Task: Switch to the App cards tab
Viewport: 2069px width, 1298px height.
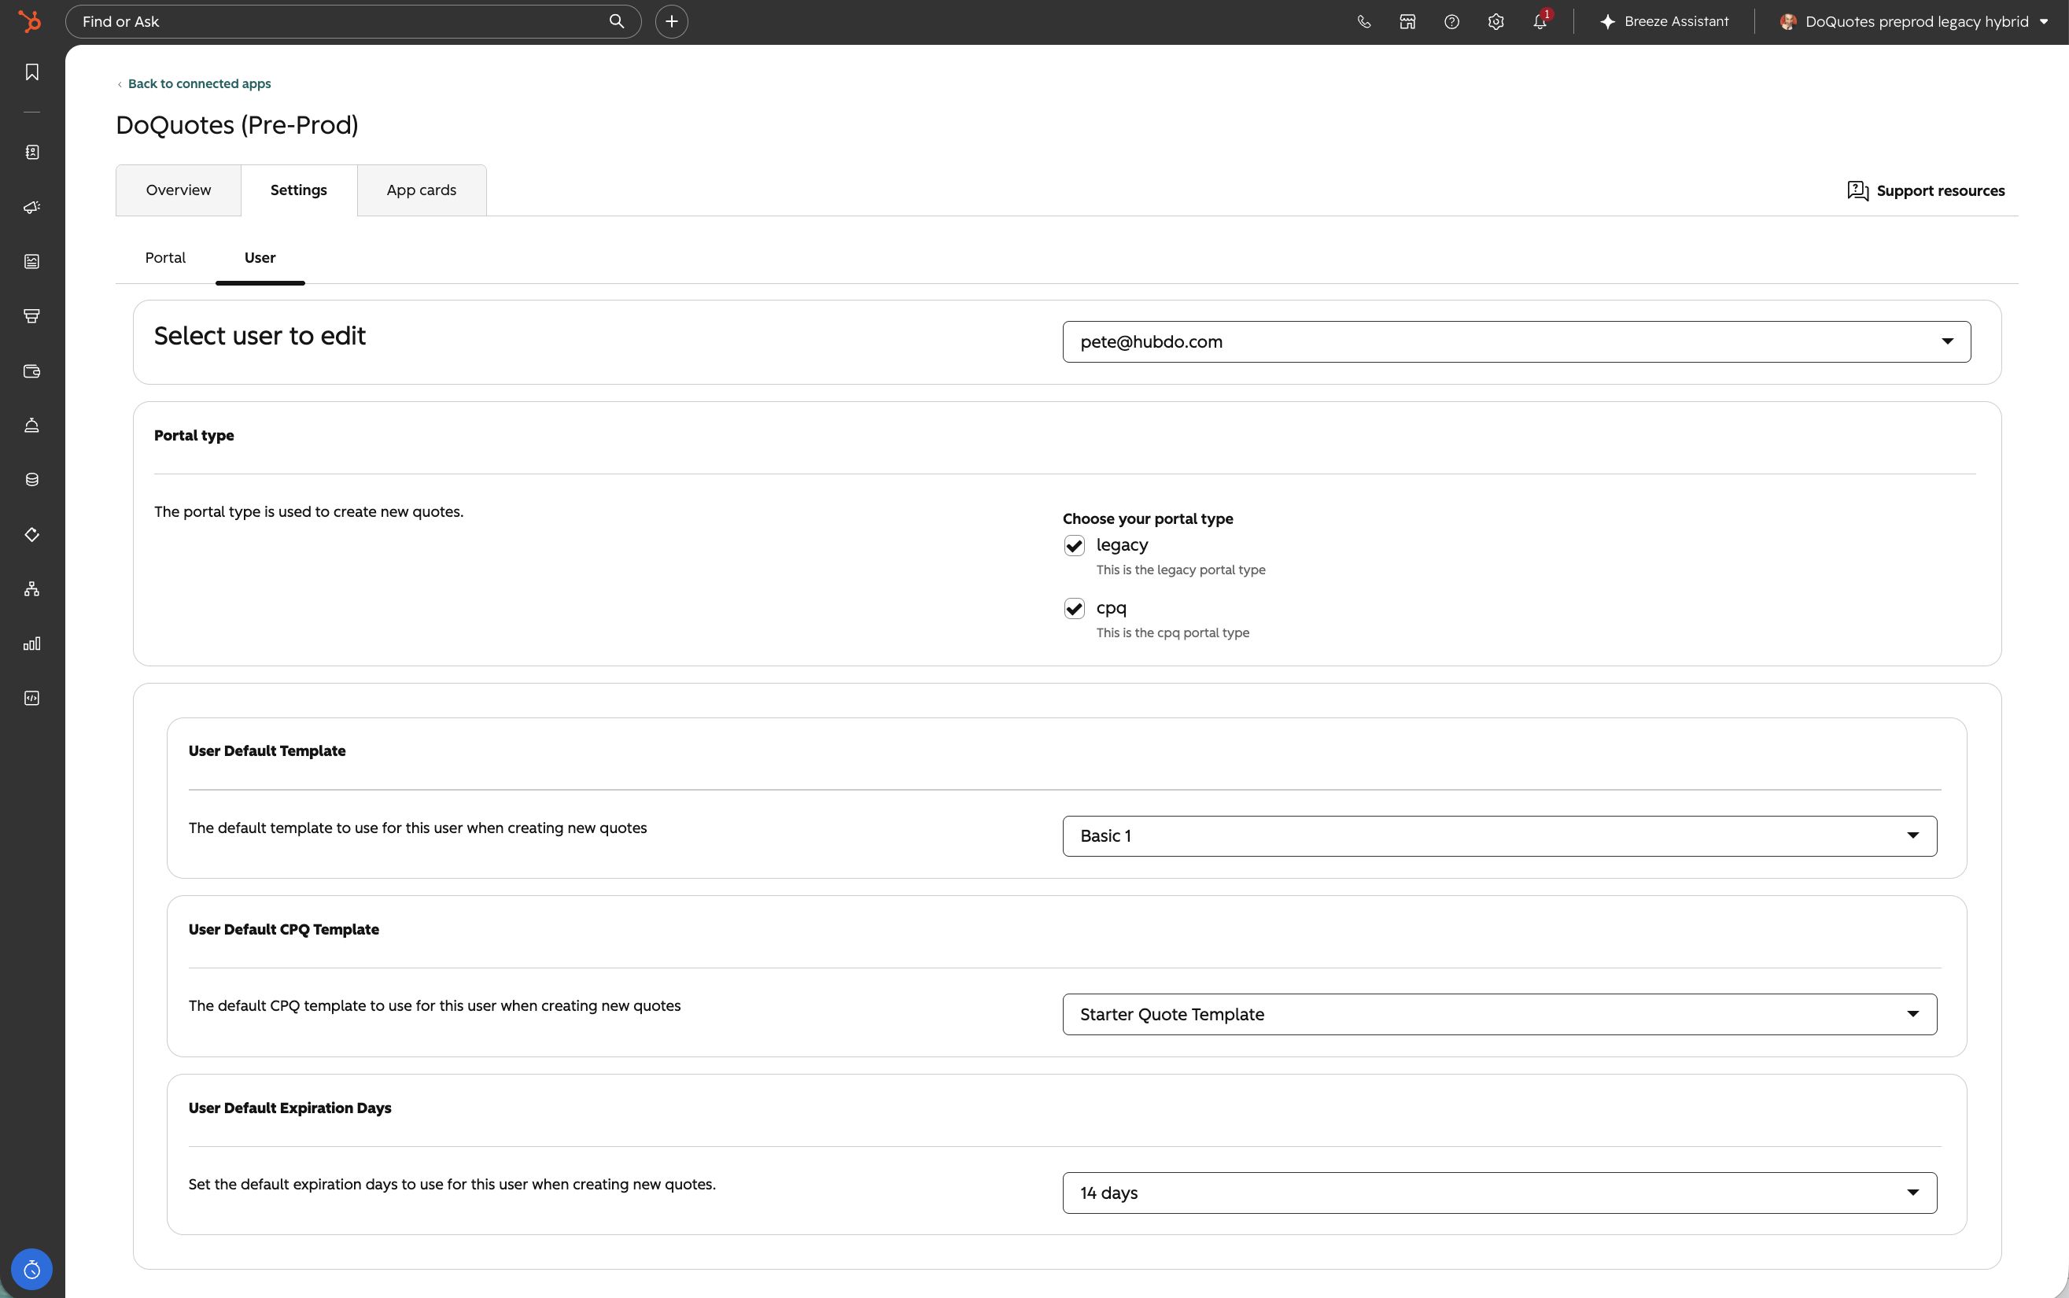Action: point(422,190)
